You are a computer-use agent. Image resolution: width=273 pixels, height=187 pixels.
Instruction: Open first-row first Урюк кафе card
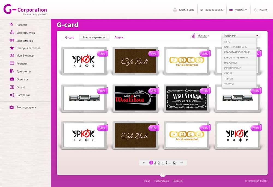coord(84,61)
